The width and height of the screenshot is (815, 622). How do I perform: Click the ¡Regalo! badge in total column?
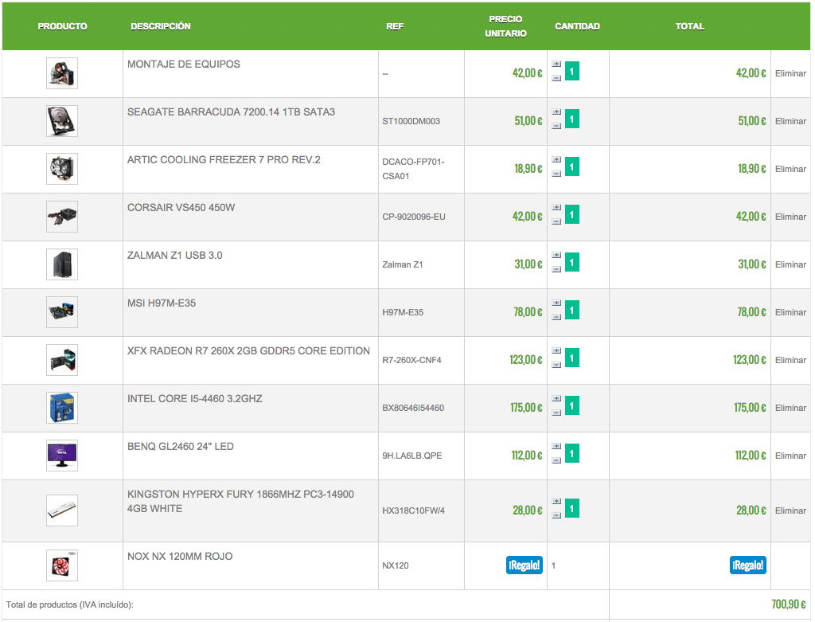(x=748, y=565)
